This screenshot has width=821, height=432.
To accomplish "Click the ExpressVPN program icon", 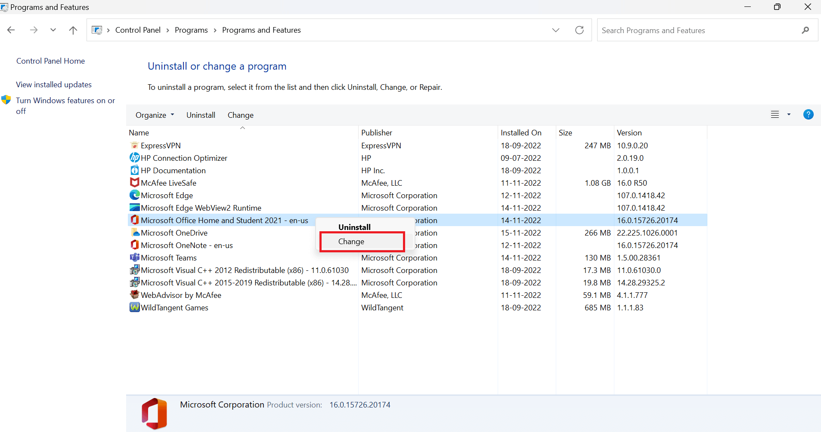I will pos(134,145).
